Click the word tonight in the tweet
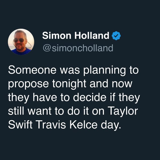The image size is (160, 160). 69,84
